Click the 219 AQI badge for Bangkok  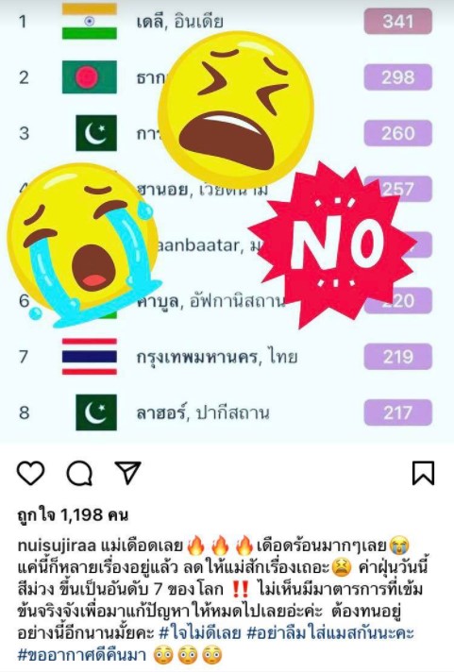(397, 357)
